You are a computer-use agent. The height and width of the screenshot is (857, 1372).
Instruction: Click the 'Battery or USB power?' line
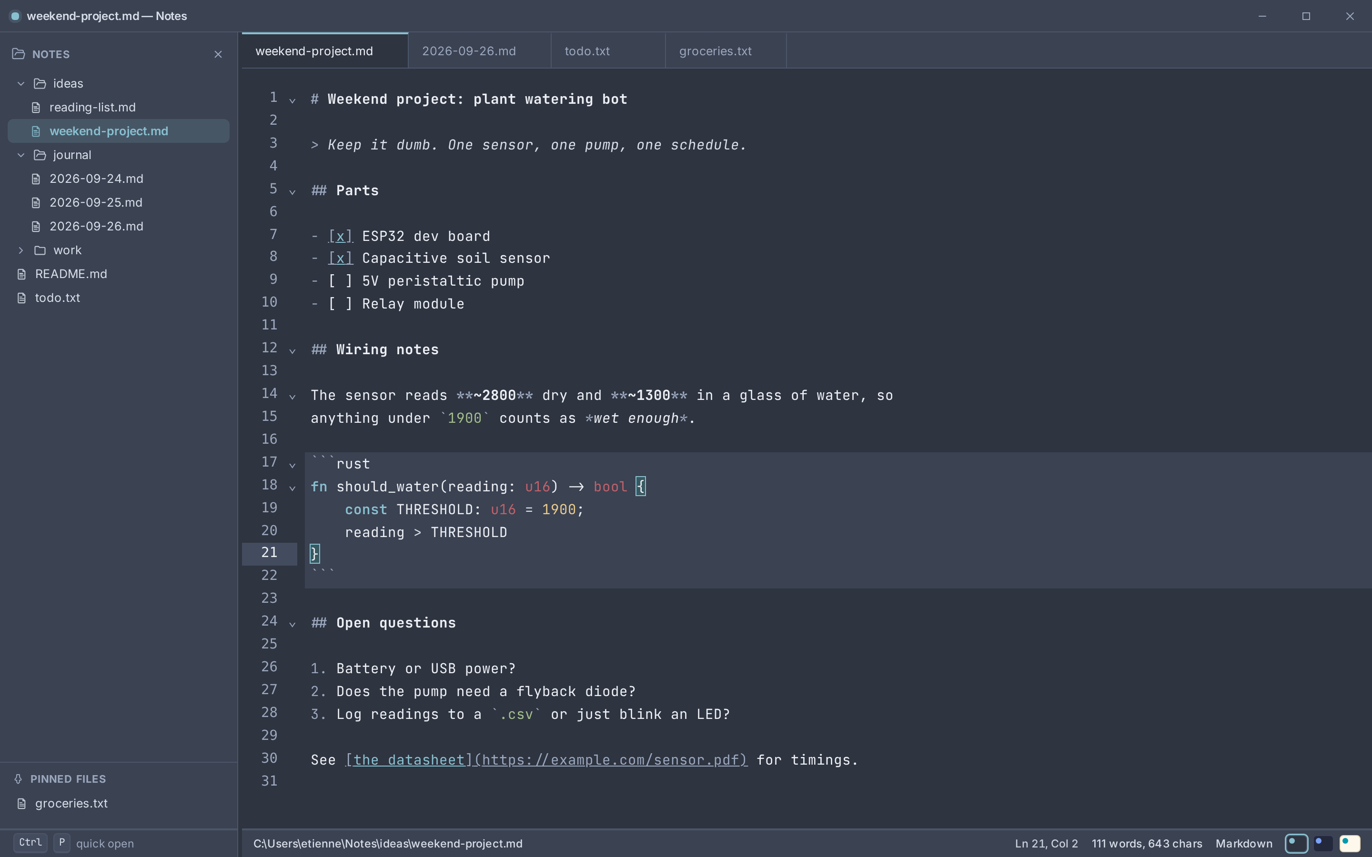coord(426,669)
